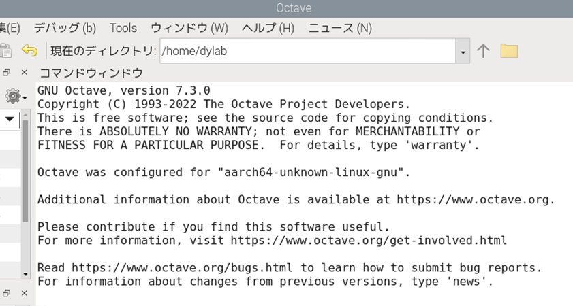
Task: Open the ウィンドウ (W) menu
Action: coord(189,28)
